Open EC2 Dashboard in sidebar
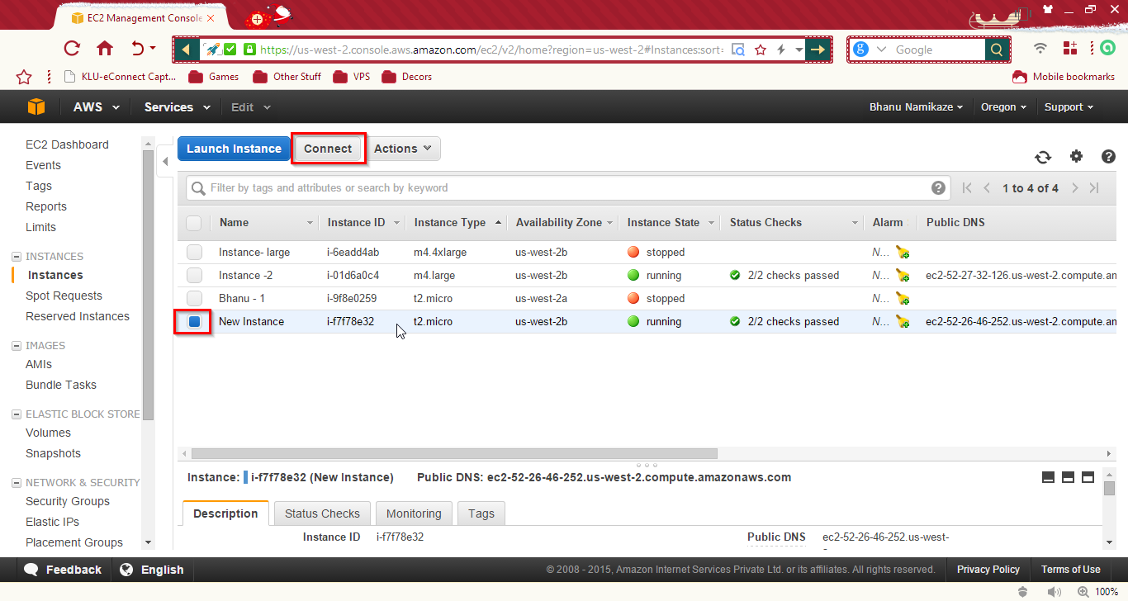 (67, 144)
